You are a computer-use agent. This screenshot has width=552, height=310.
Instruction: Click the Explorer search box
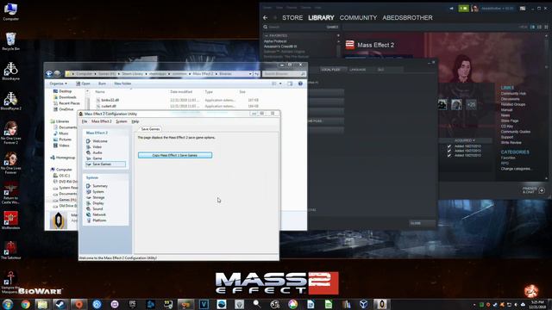284,74
